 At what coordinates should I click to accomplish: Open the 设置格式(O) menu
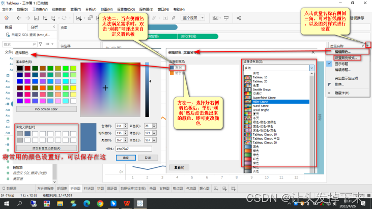click(126, 10)
